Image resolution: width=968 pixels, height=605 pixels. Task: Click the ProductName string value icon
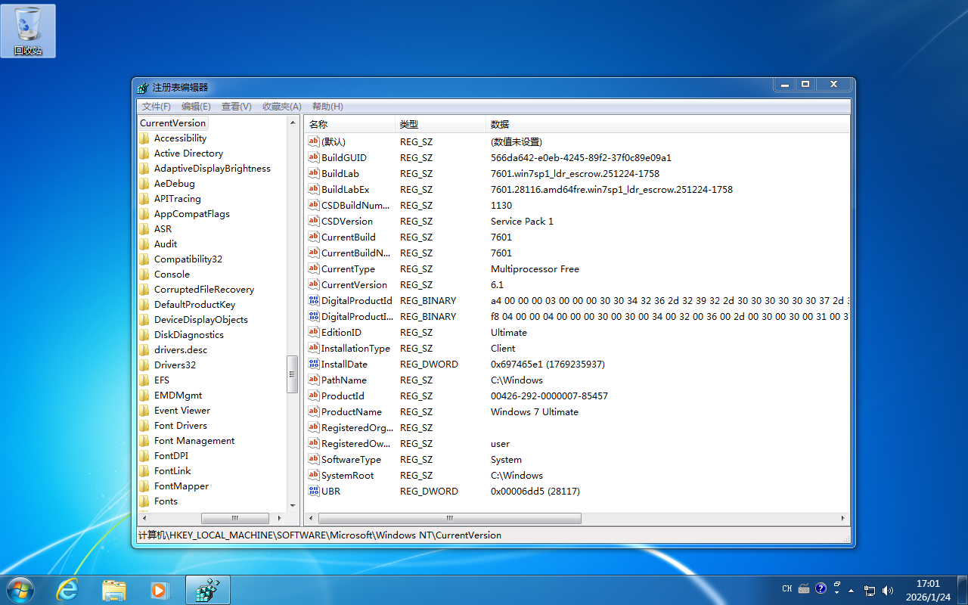coord(315,411)
